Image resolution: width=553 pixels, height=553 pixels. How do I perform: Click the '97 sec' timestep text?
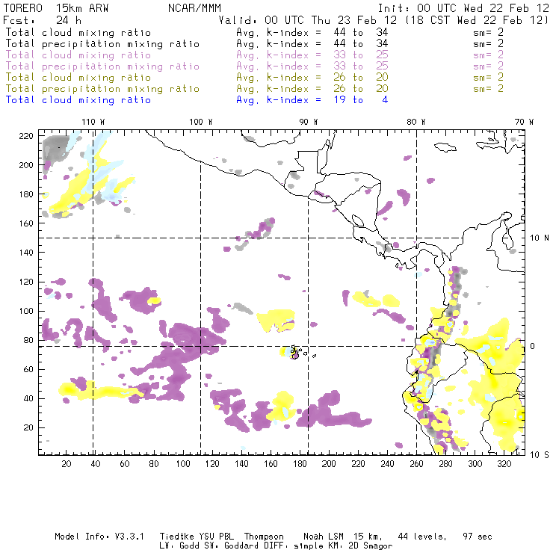click(x=478, y=537)
